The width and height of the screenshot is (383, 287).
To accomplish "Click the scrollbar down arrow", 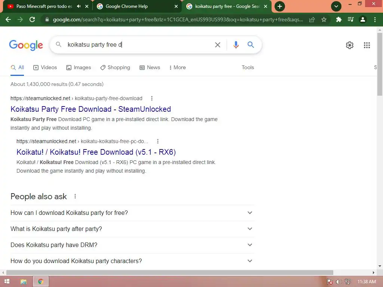I will 380,266.
